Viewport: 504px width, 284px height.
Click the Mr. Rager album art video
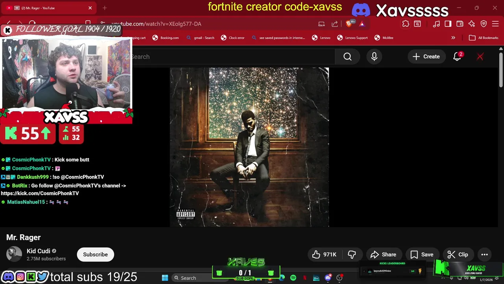click(249, 147)
